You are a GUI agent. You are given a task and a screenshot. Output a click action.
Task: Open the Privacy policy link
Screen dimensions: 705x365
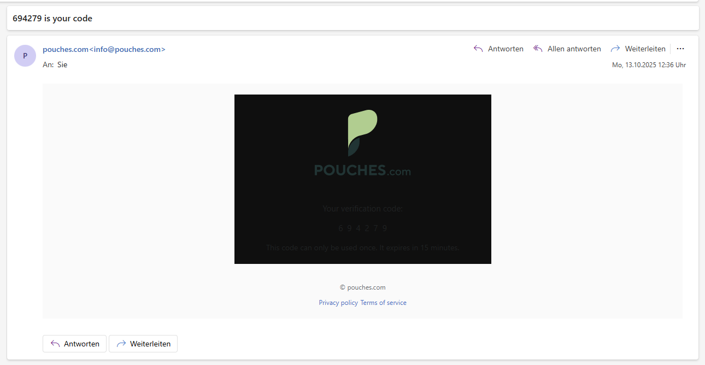click(338, 303)
